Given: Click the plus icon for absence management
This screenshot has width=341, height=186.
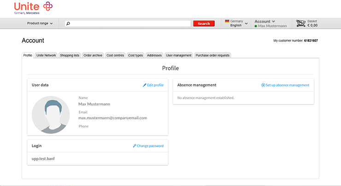Looking at the screenshot, I should coord(263,85).
